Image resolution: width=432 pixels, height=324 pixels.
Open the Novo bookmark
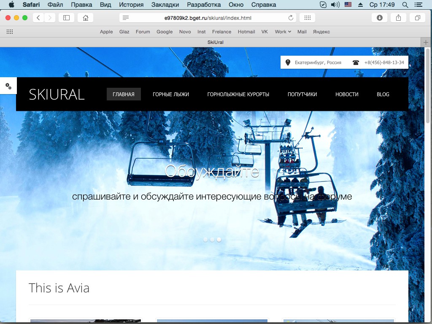tap(185, 32)
